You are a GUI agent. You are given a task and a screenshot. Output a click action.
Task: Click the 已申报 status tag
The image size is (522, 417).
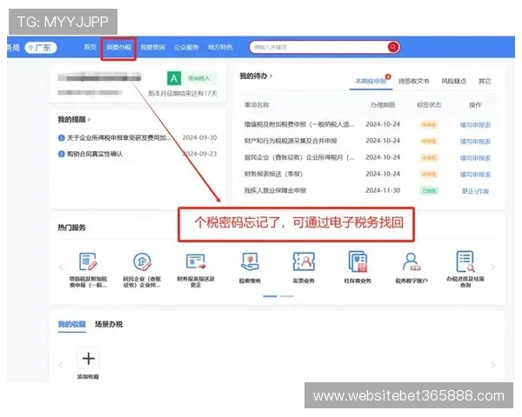click(x=429, y=191)
